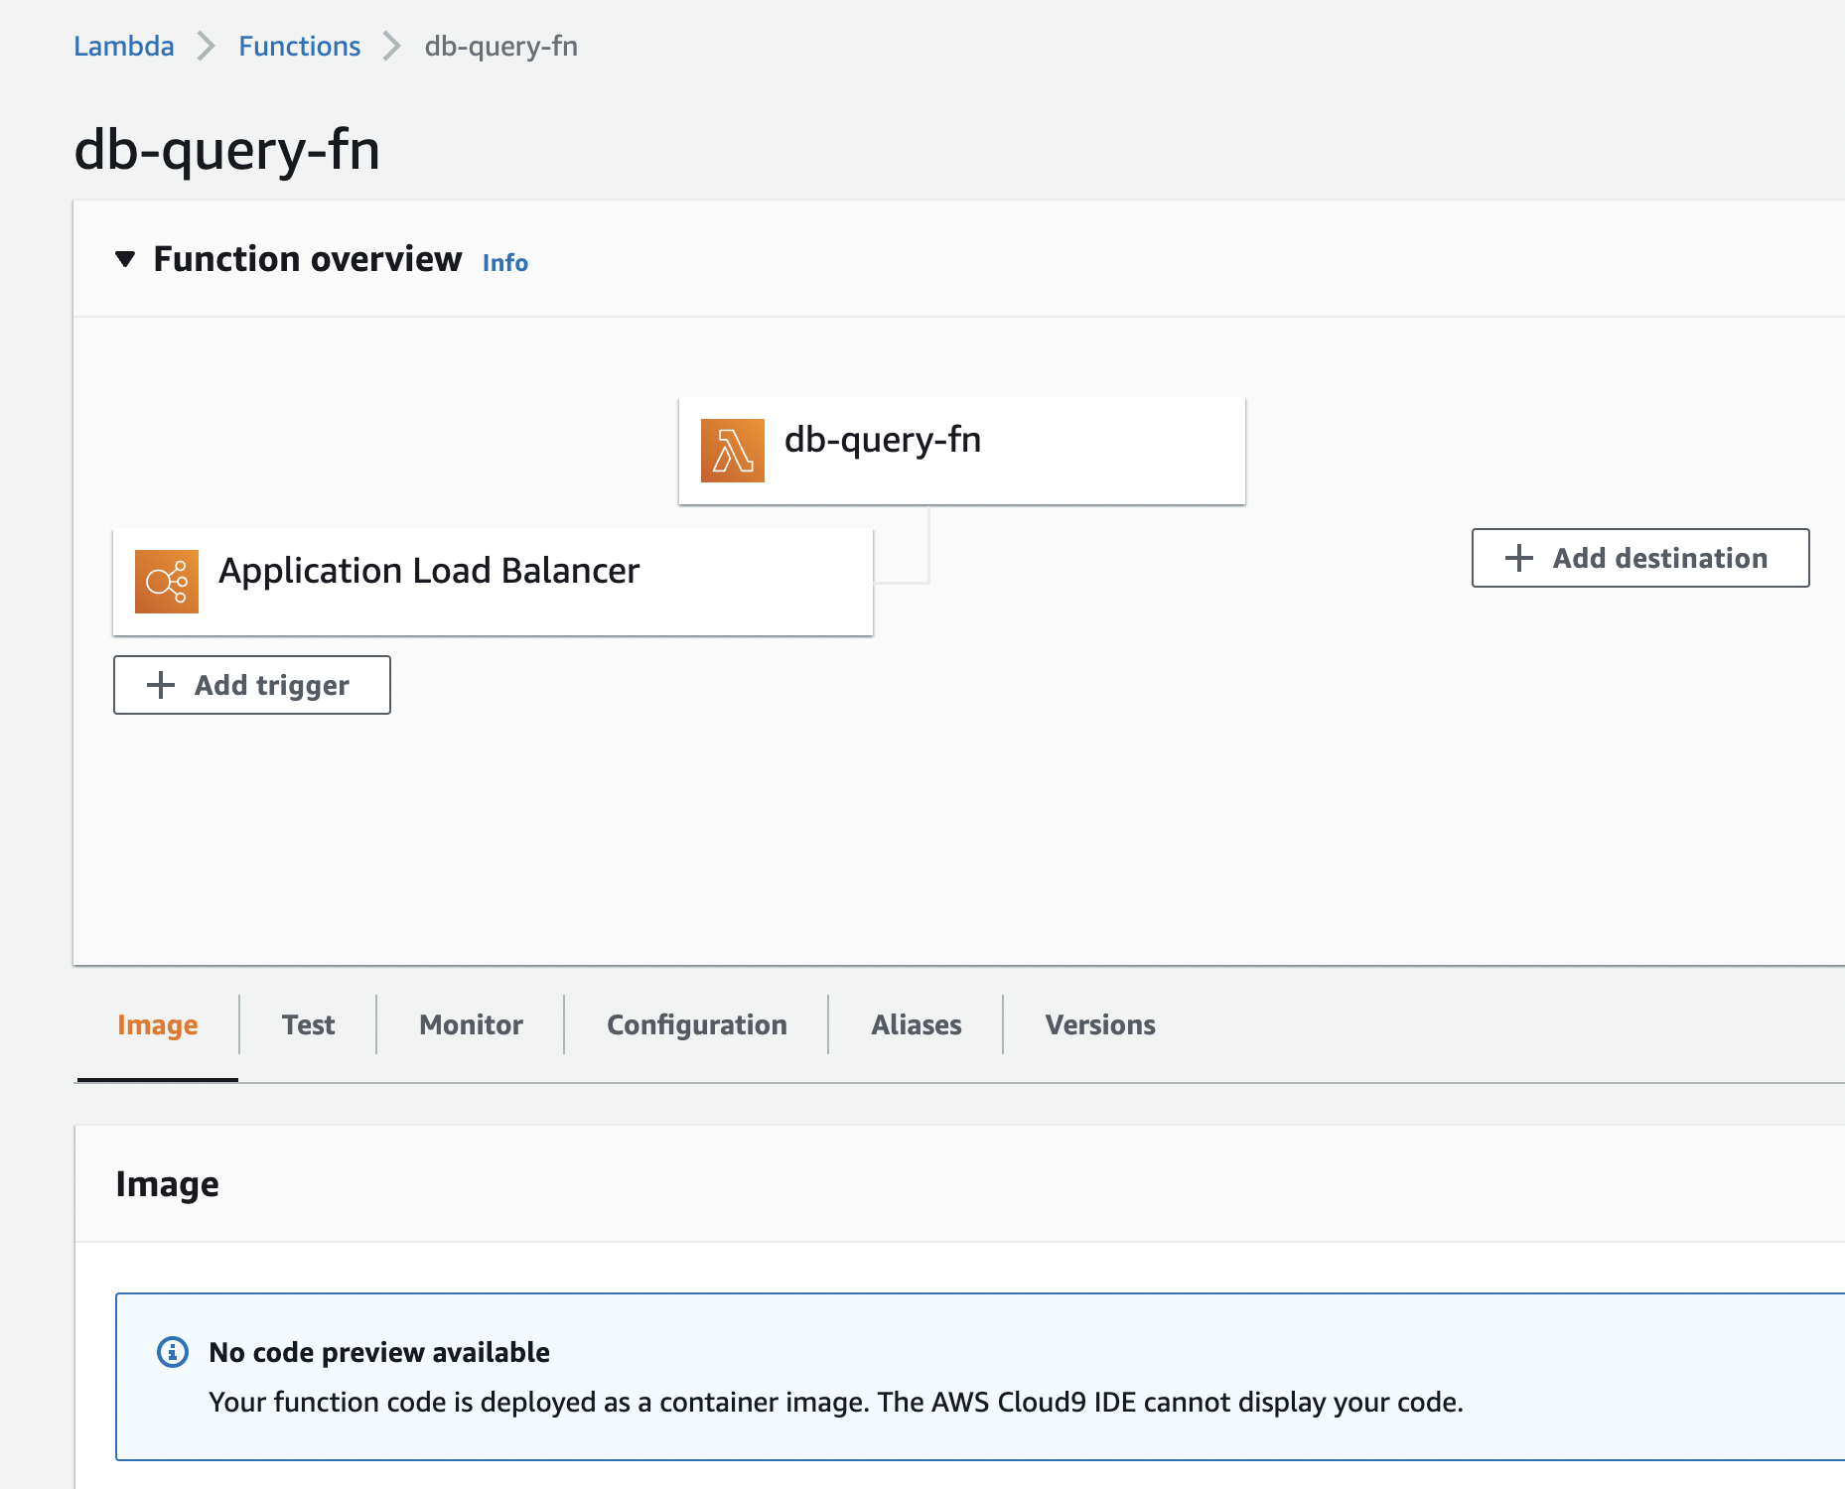Open the Monitor tab
The image size is (1845, 1489).
click(471, 1024)
